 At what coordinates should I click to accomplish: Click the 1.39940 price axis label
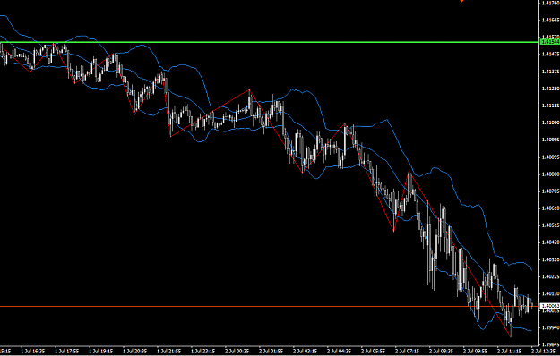[551, 328]
